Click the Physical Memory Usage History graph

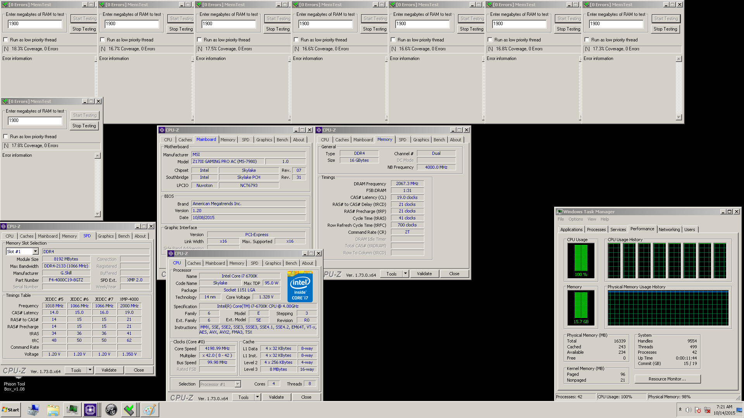[x=668, y=308]
